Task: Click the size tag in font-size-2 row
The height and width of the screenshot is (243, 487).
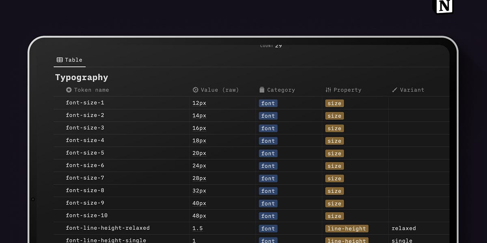Action: (x=334, y=116)
